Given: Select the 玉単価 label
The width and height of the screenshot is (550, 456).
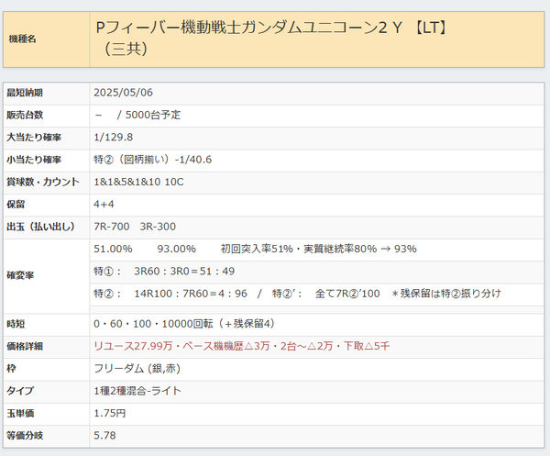Looking at the screenshot, I should 20,414.
